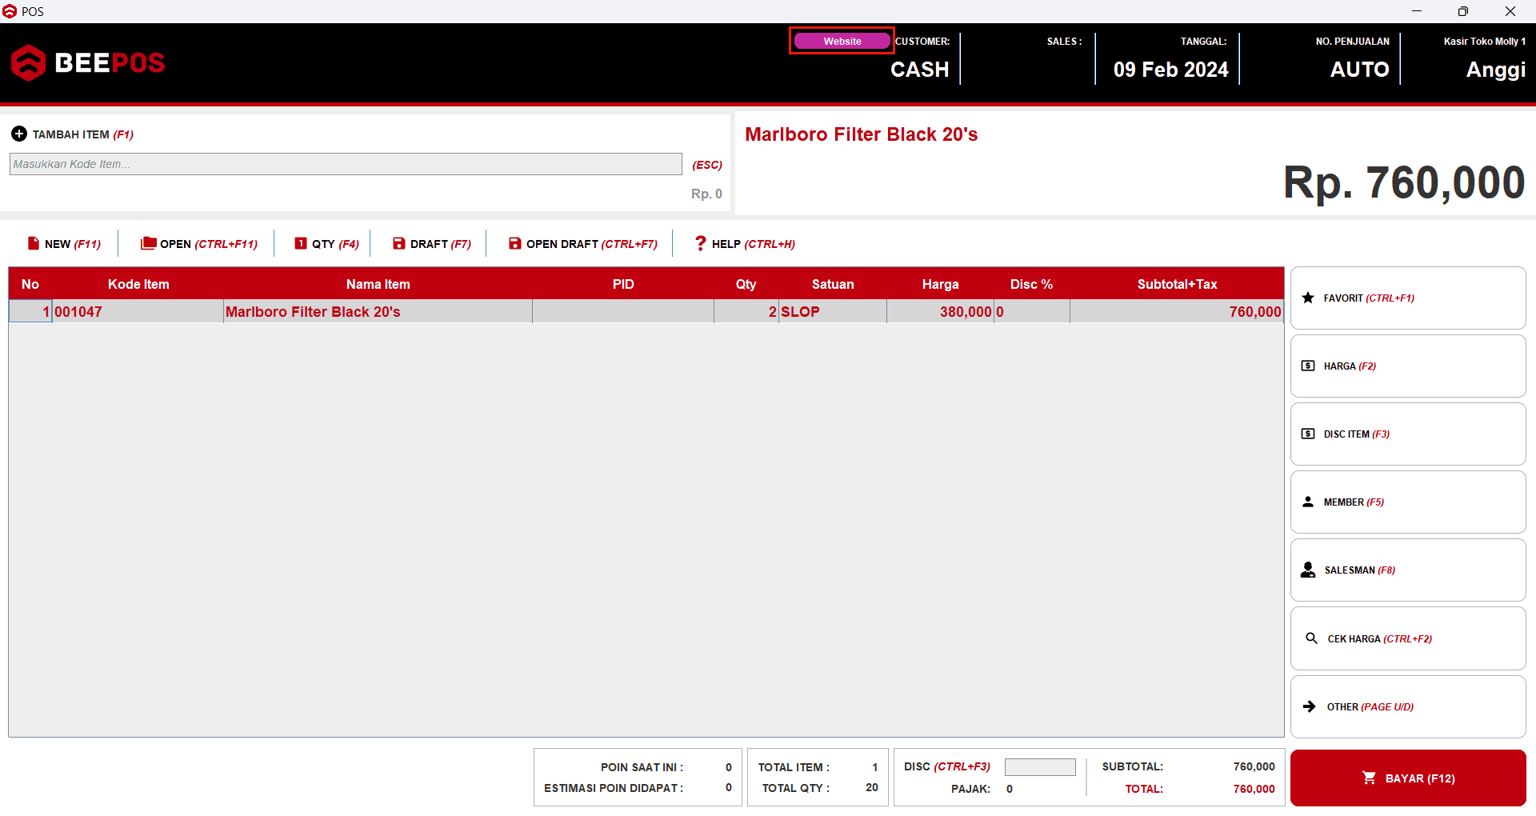Click the DISC value box in the footer
1536x816 pixels.
point(1040,767)
